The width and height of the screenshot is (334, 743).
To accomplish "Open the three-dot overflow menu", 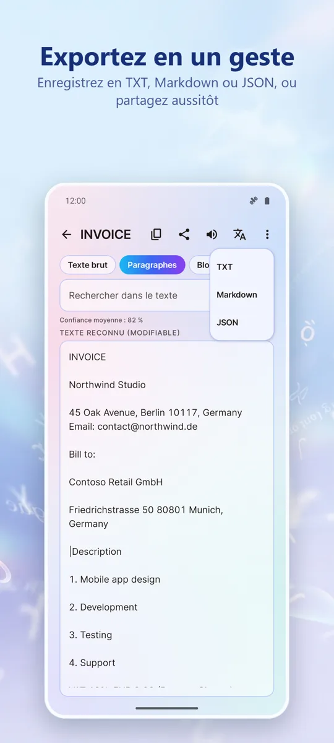I will 267,235.
